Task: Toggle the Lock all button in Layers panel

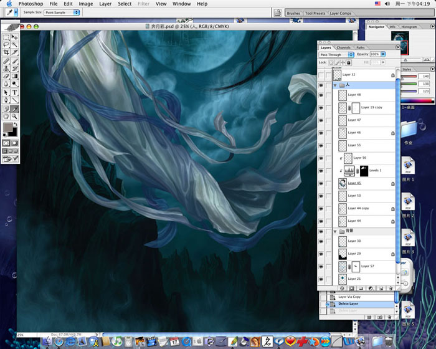Action: [x=349, y=62]
